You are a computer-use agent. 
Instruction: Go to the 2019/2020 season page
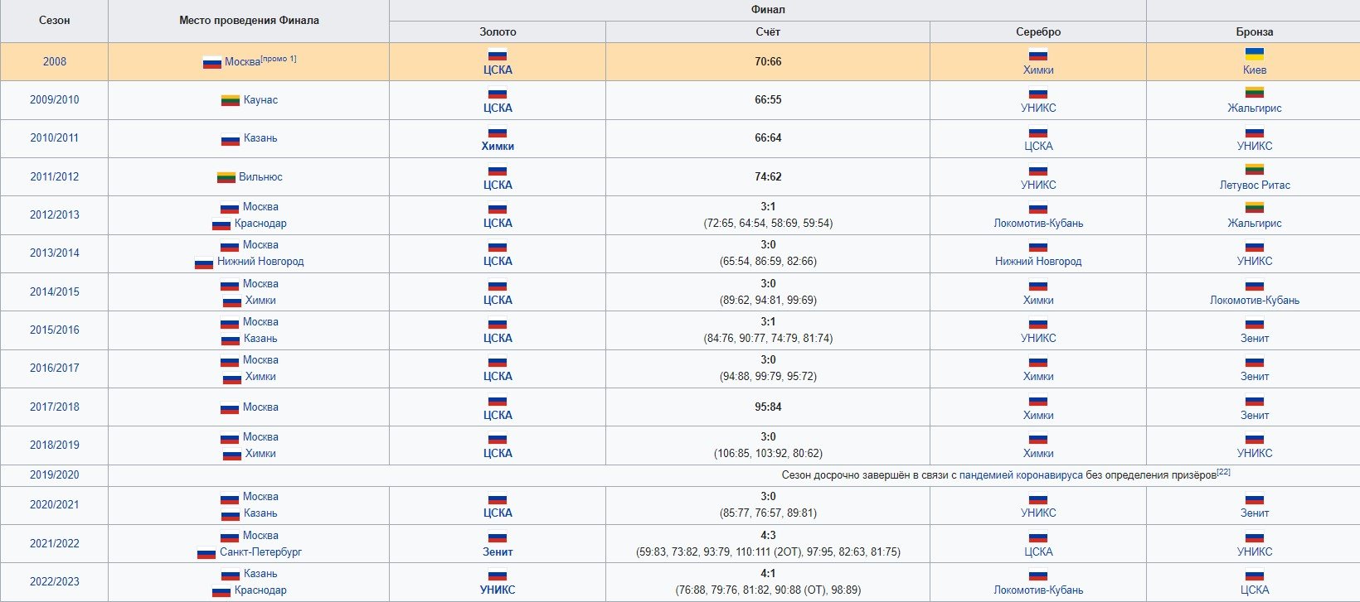tap(55, 475)
